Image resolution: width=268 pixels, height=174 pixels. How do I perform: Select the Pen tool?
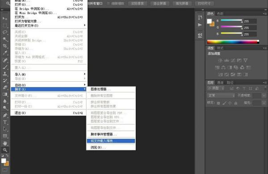pos(5,115)
